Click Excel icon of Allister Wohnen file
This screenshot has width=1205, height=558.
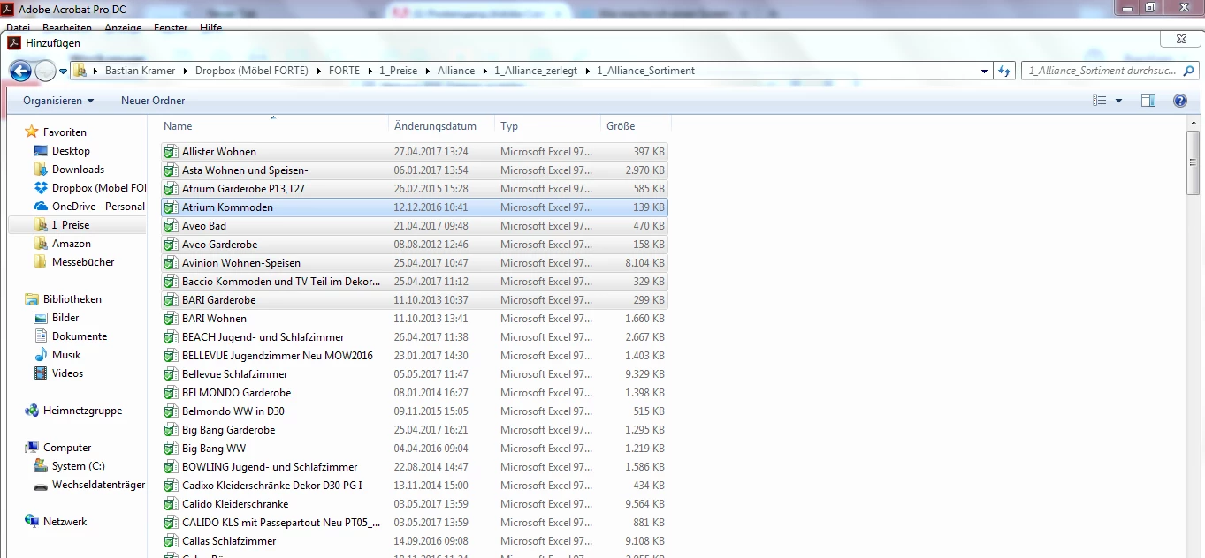171,152
